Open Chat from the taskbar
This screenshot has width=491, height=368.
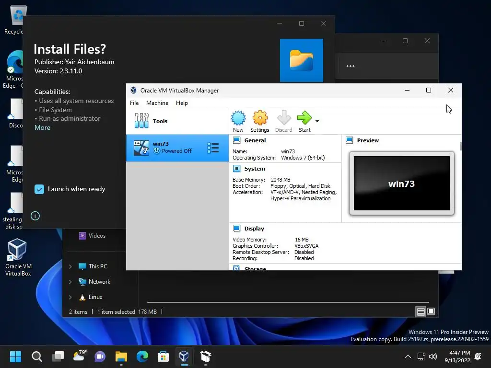(x=100, y=356)
